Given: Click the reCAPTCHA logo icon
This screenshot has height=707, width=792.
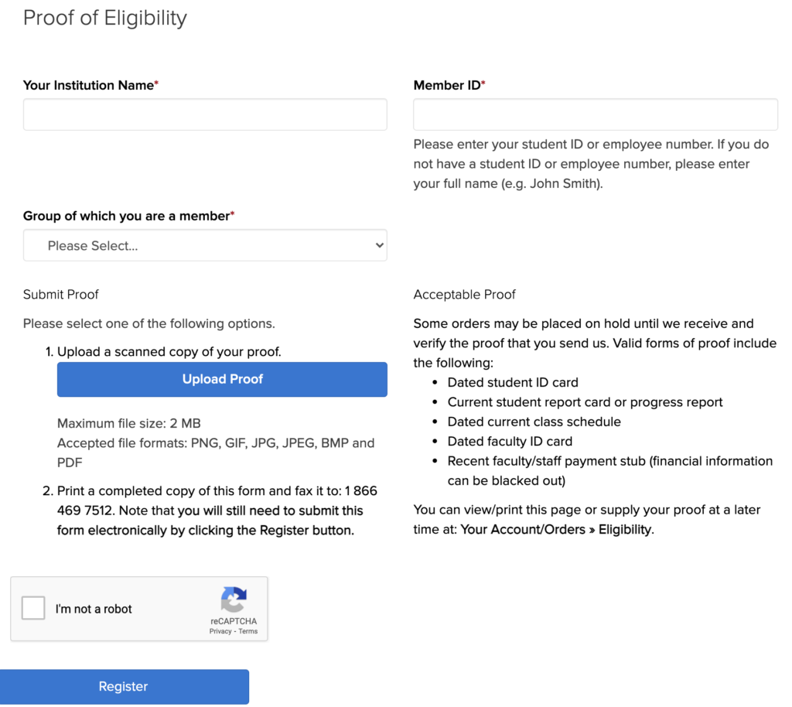Looking at the screenshot, I should pos(234,599).
